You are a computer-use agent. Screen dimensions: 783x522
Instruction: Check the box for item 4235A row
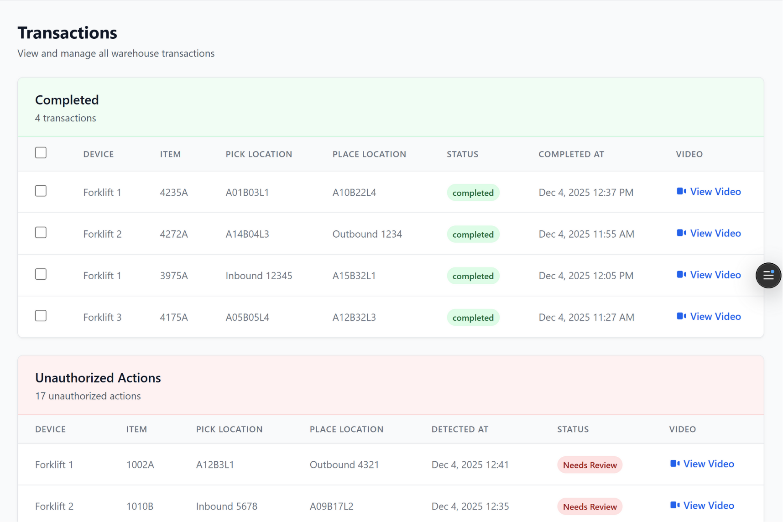point(41,191)
